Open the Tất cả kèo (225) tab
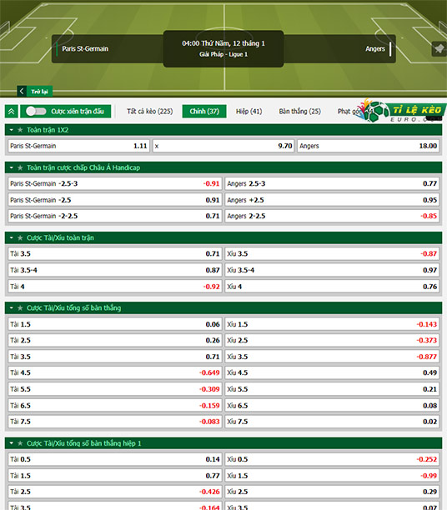Viewport: 447px width, 510px height. point(150,111)
